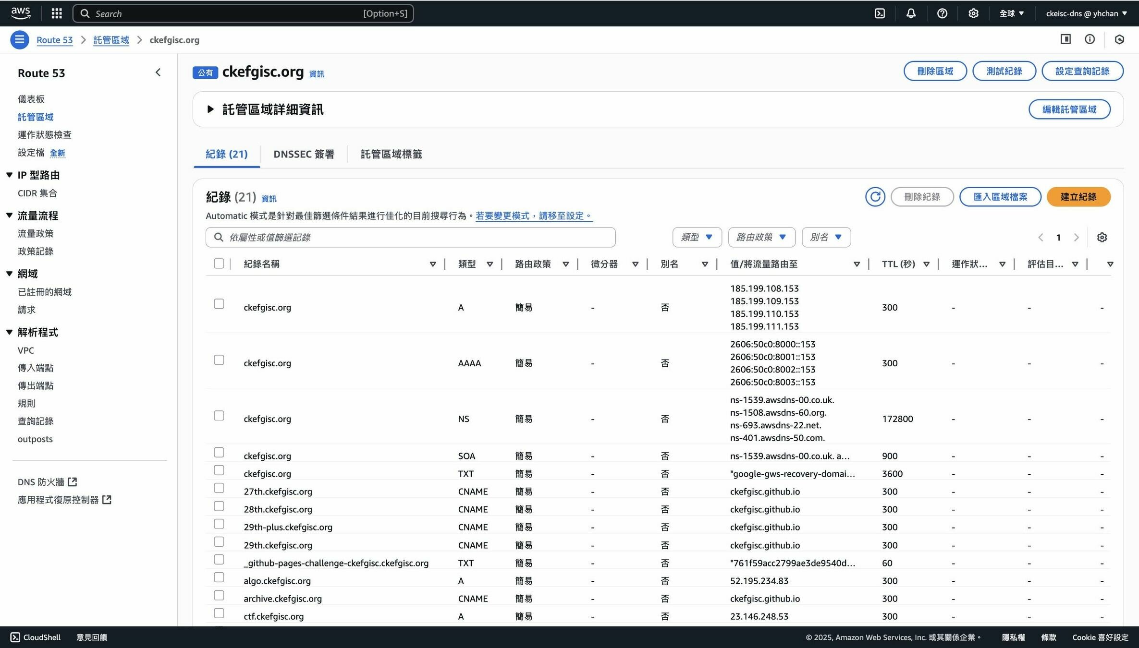Click the refresh records icon
This screenshot has height=648, width=1139.
875,197
